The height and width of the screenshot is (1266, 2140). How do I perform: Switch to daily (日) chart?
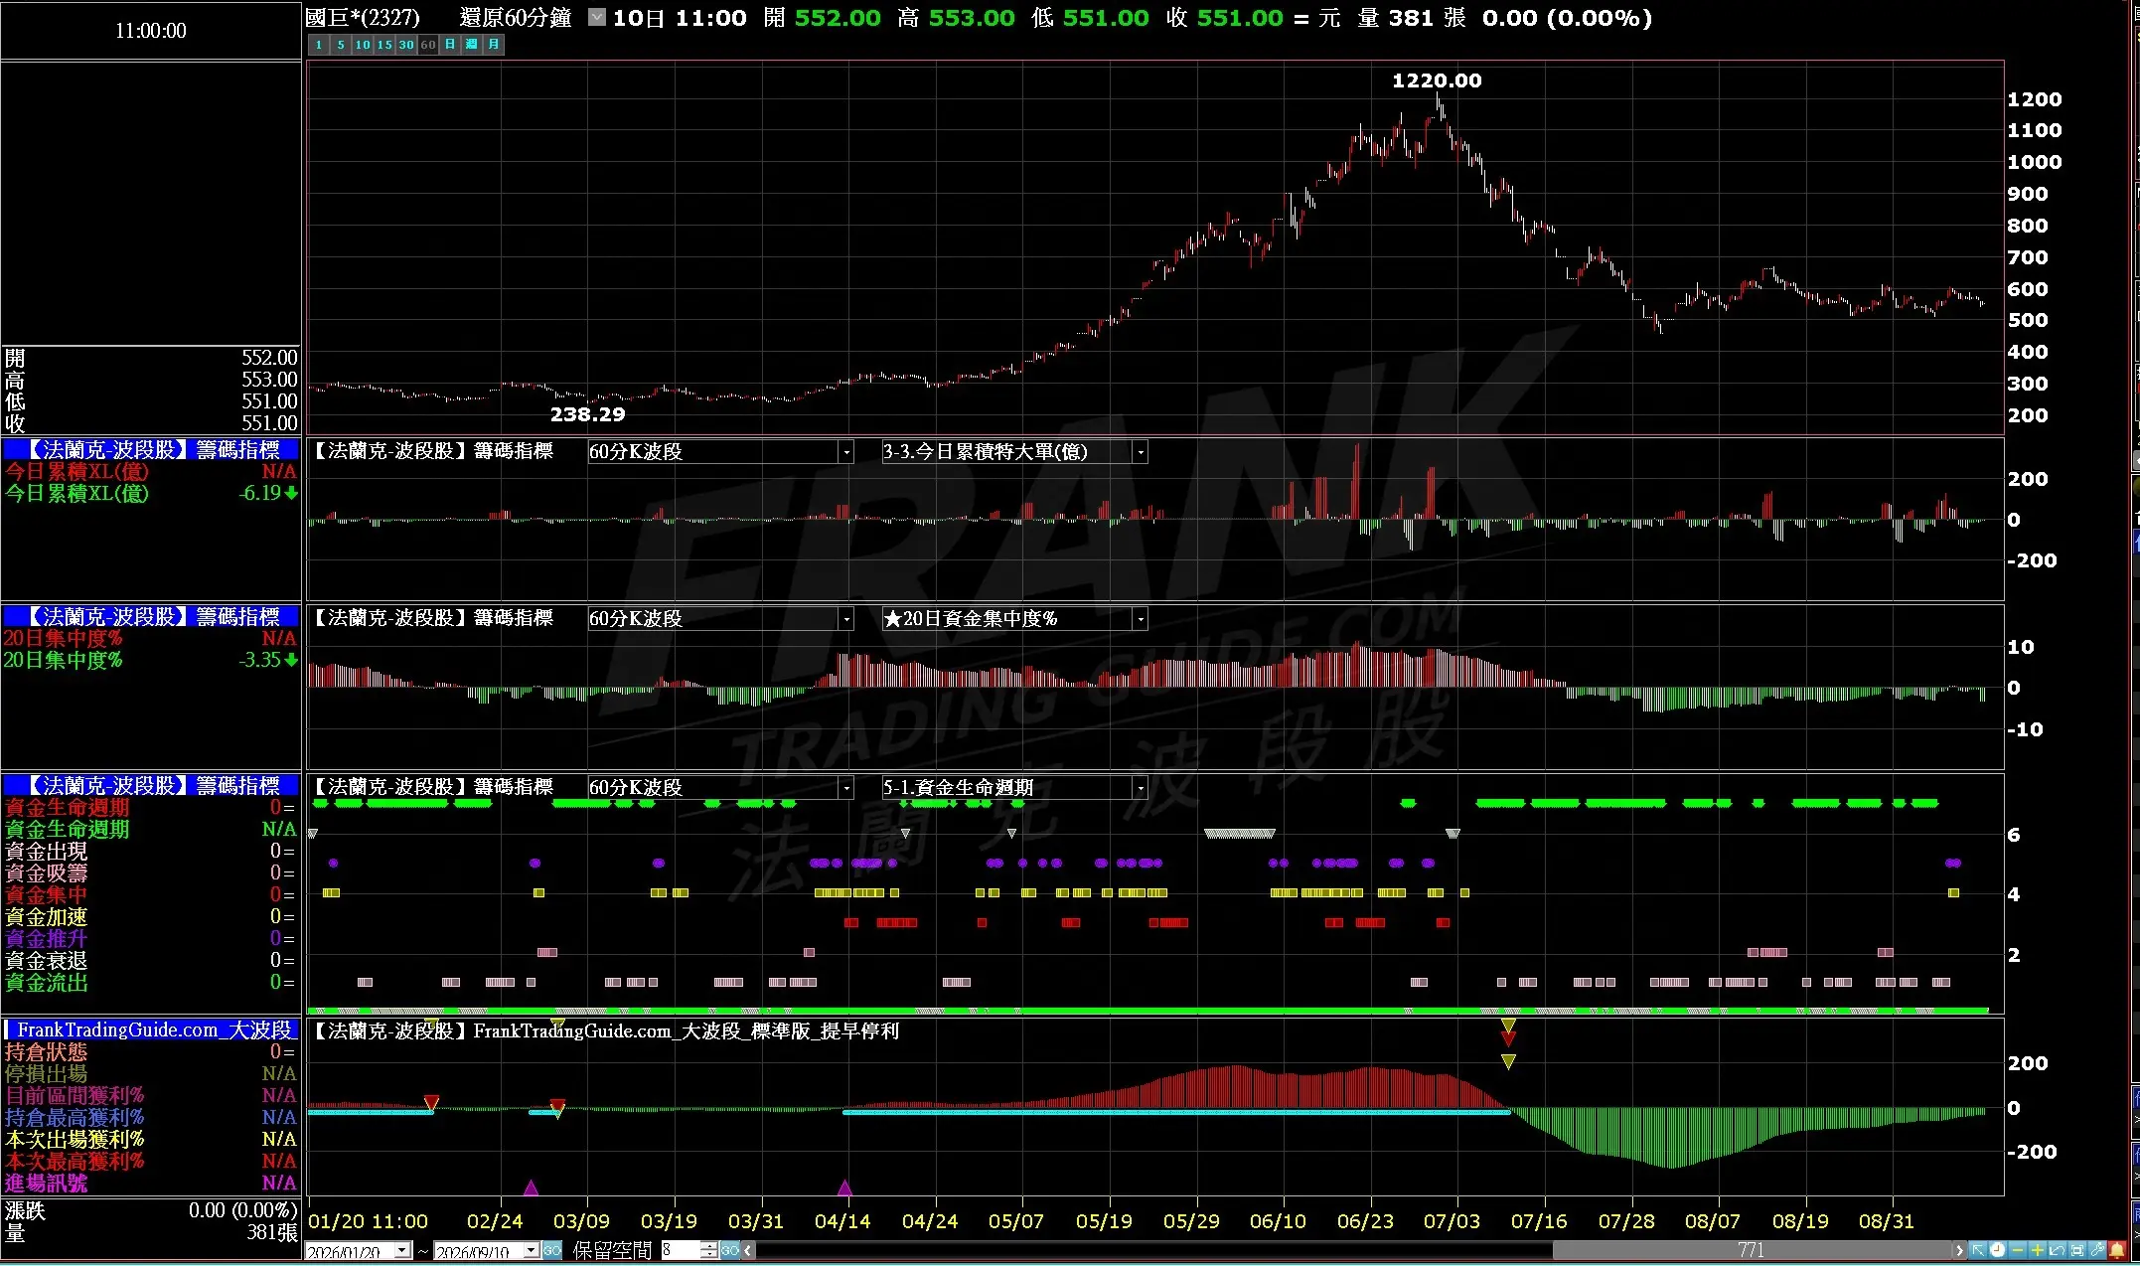pos(450,45)
